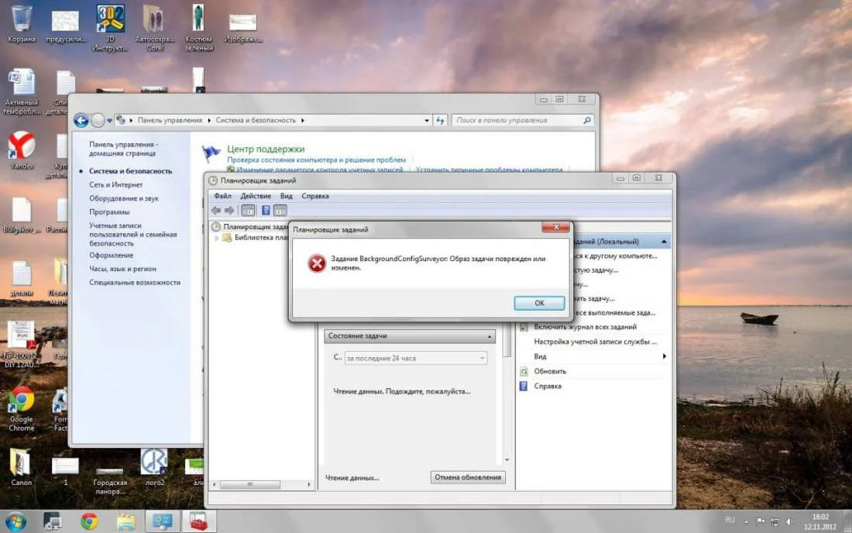Viewport: 852px width, 533px height.
Task: Collapse the actions pane header (Локальный)
Action: (x=664, y=241)
